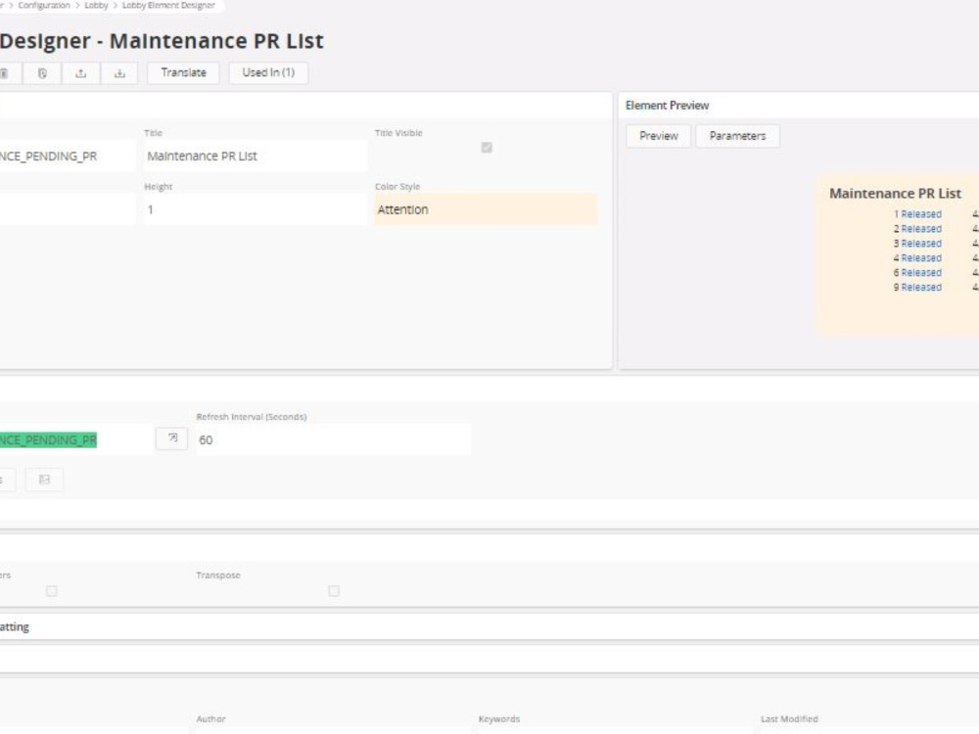Open the Parameters button
This screenshot has width=979, height=734.
(x=737, y=136)
